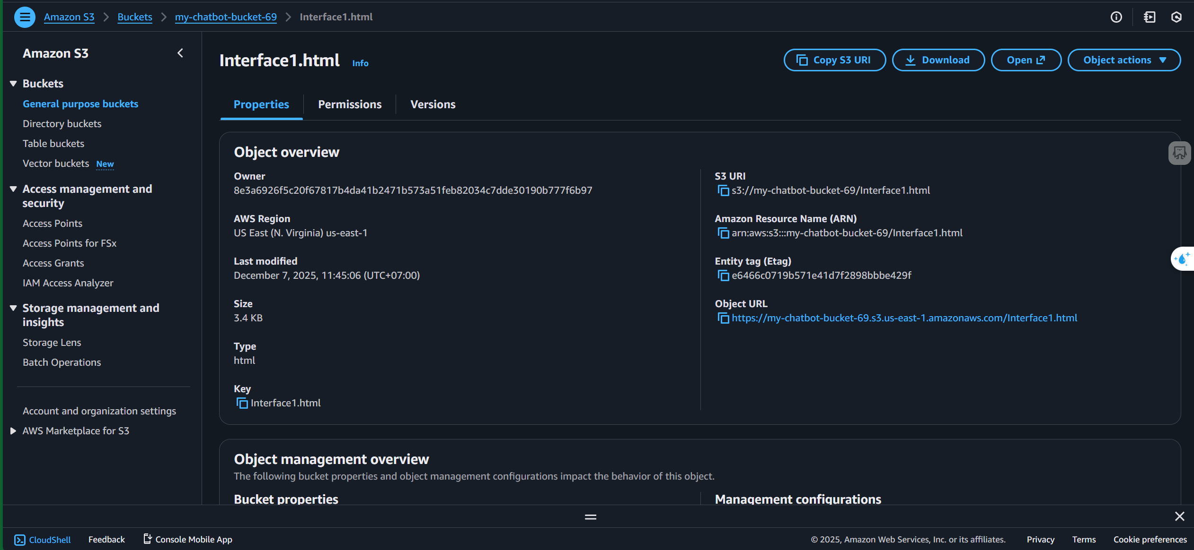
Task: Open CloudShell from the footer
Action: click(43, 540)
